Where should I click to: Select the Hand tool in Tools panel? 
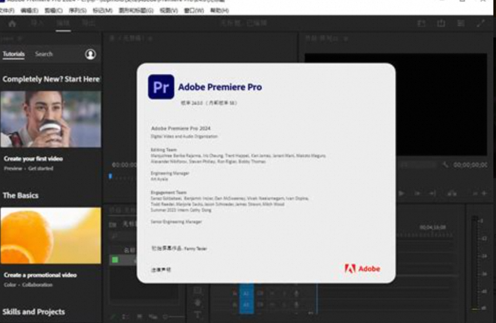pos(197,303)
